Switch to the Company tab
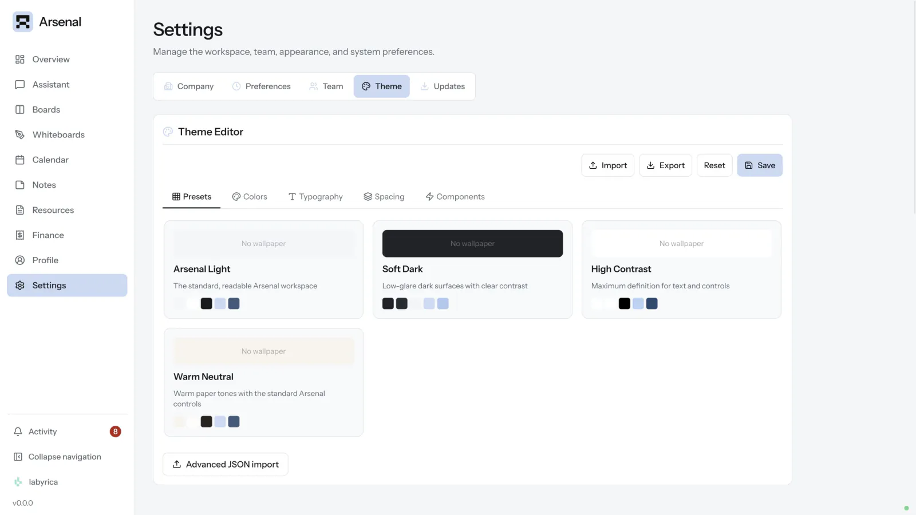This screenshot has height=515, width=916. pyautogui.click(x=188, y=86)
